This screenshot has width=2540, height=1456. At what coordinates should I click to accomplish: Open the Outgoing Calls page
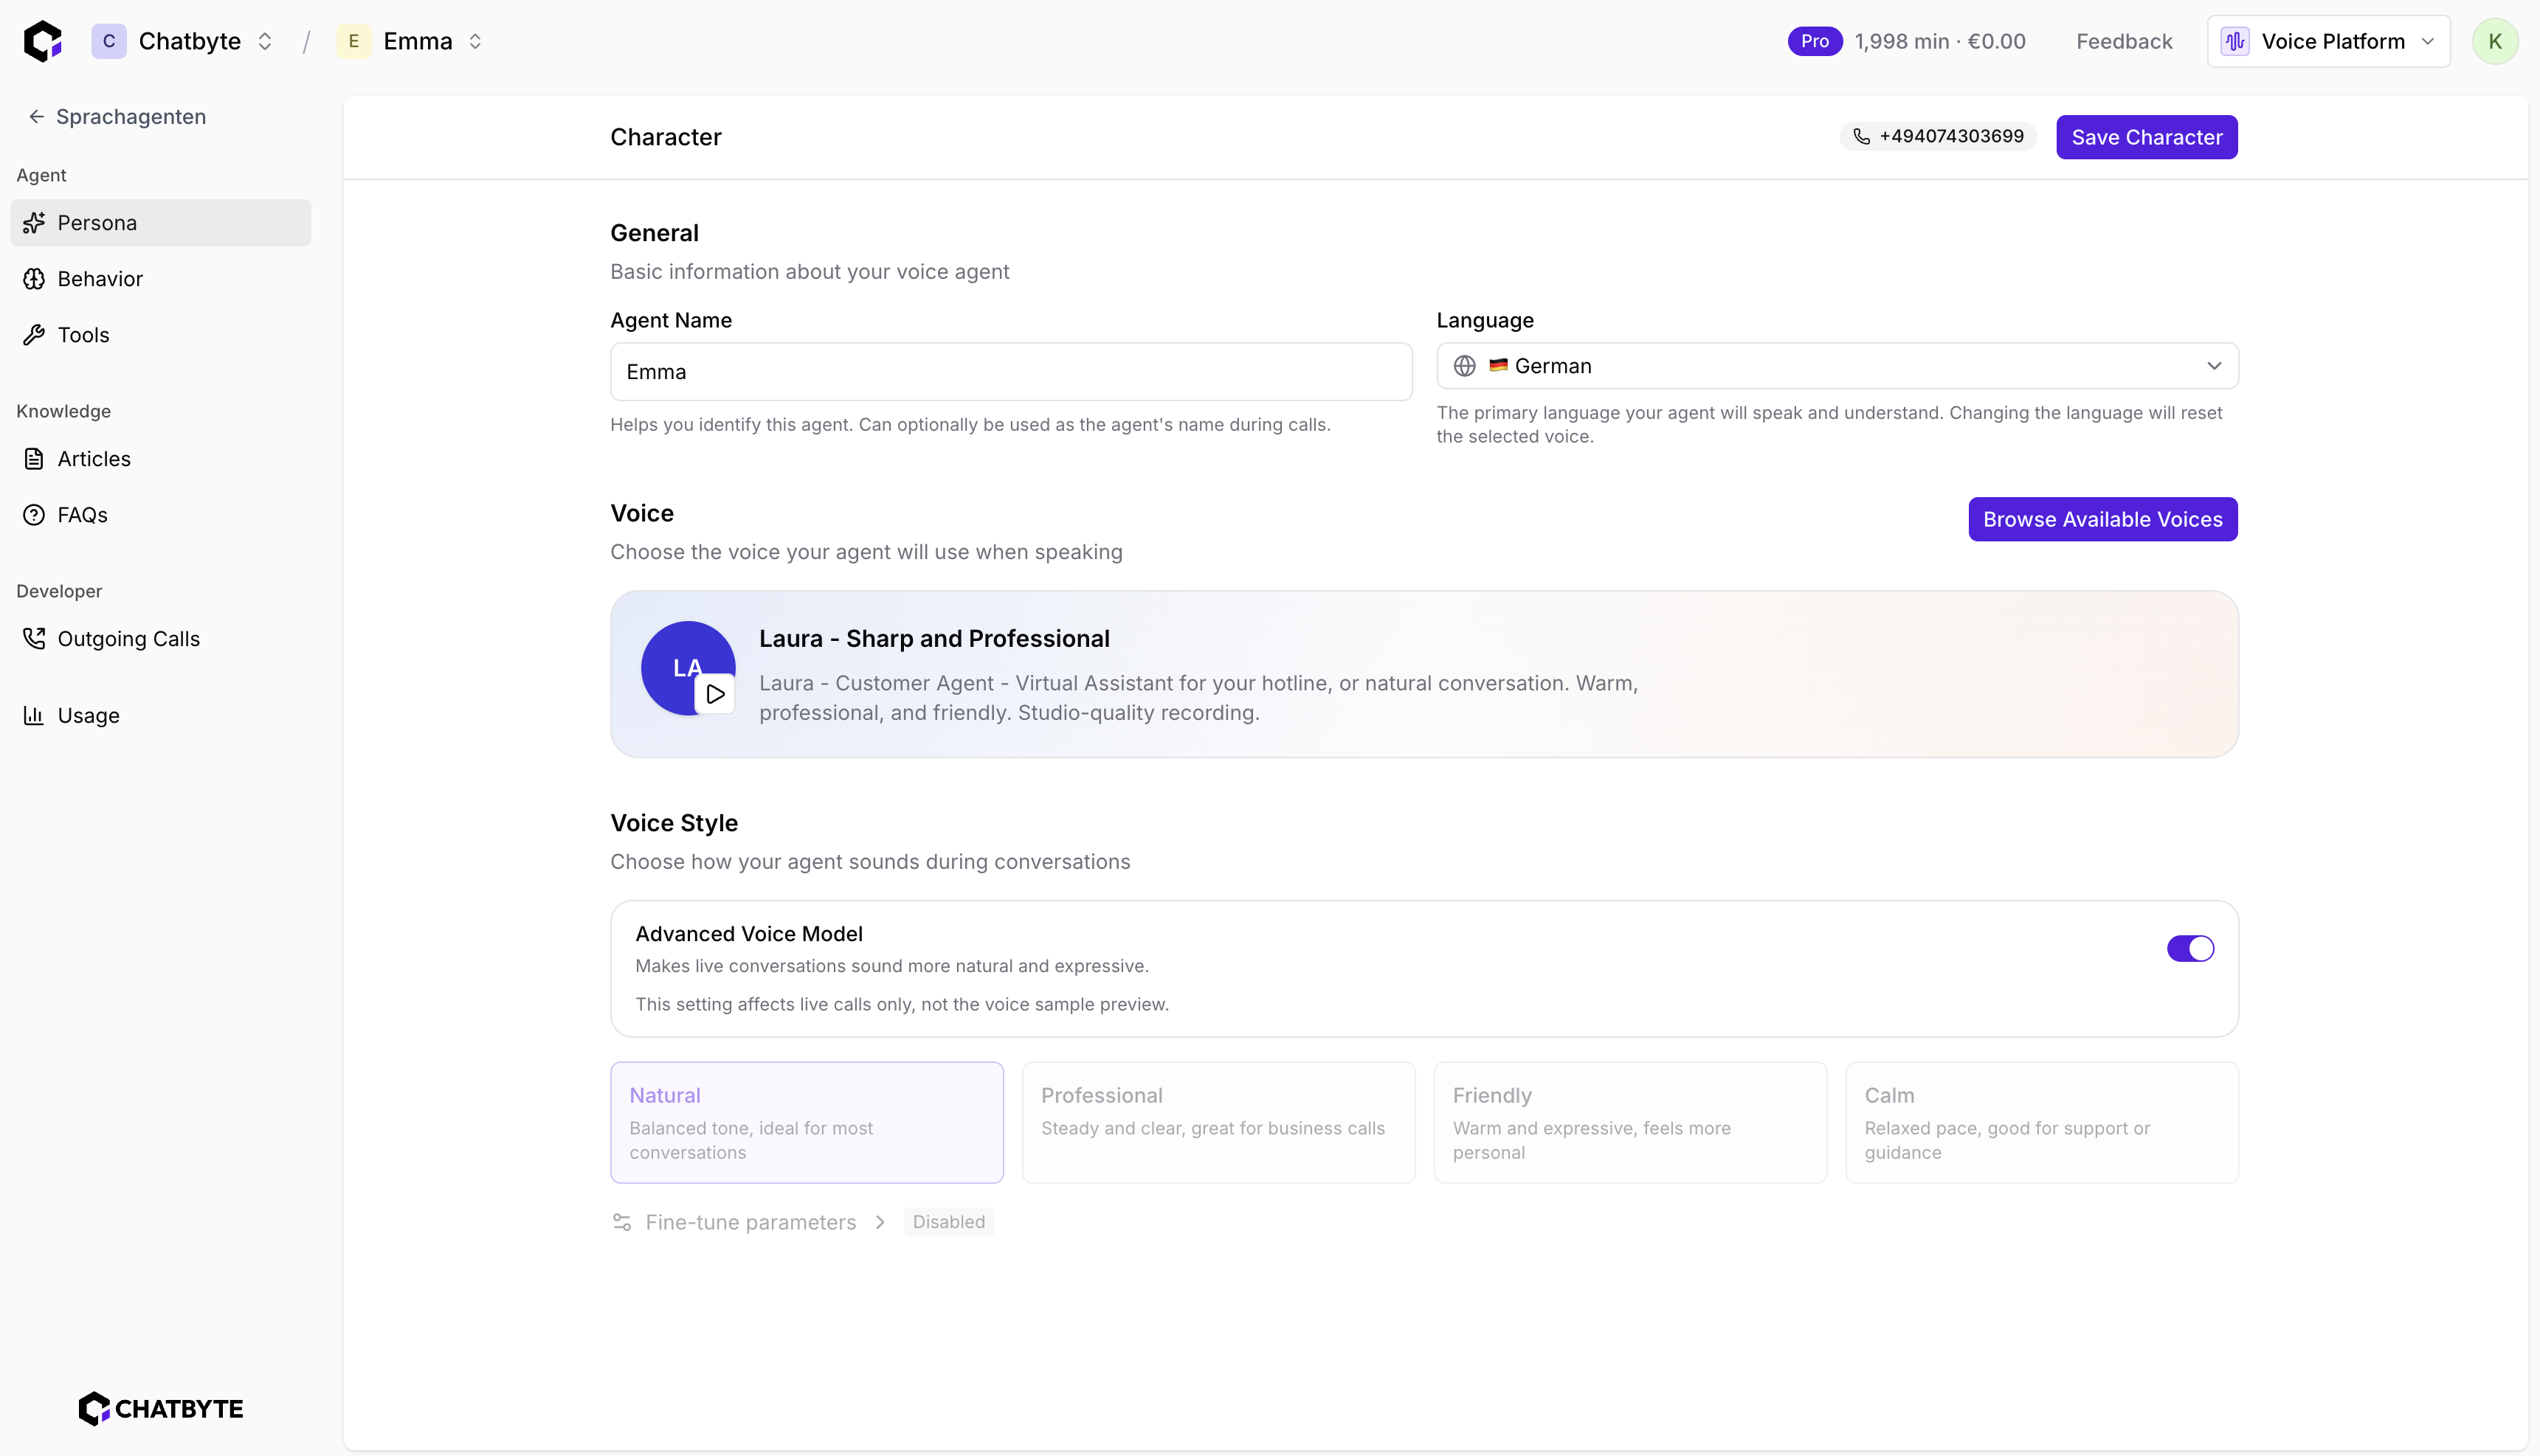coord(128,639)
